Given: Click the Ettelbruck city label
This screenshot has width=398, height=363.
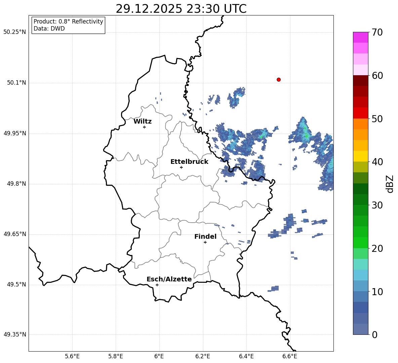Looking at the screenshot, I should [189, 162].
